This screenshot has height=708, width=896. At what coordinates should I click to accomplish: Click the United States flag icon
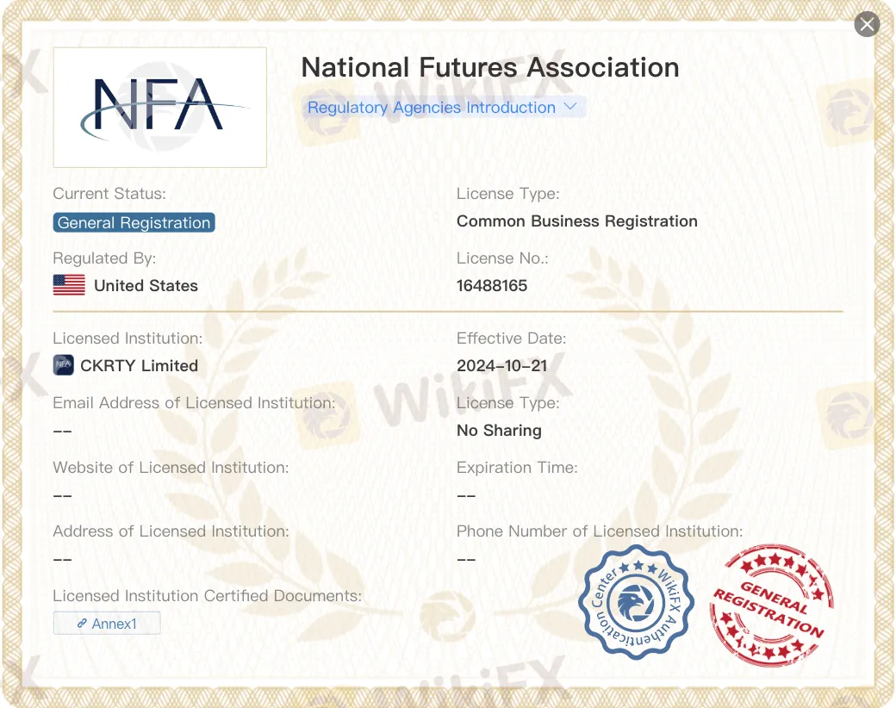pos(69,284)
